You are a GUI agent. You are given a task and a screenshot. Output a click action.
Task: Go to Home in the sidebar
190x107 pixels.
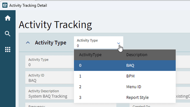coord(8,18)
